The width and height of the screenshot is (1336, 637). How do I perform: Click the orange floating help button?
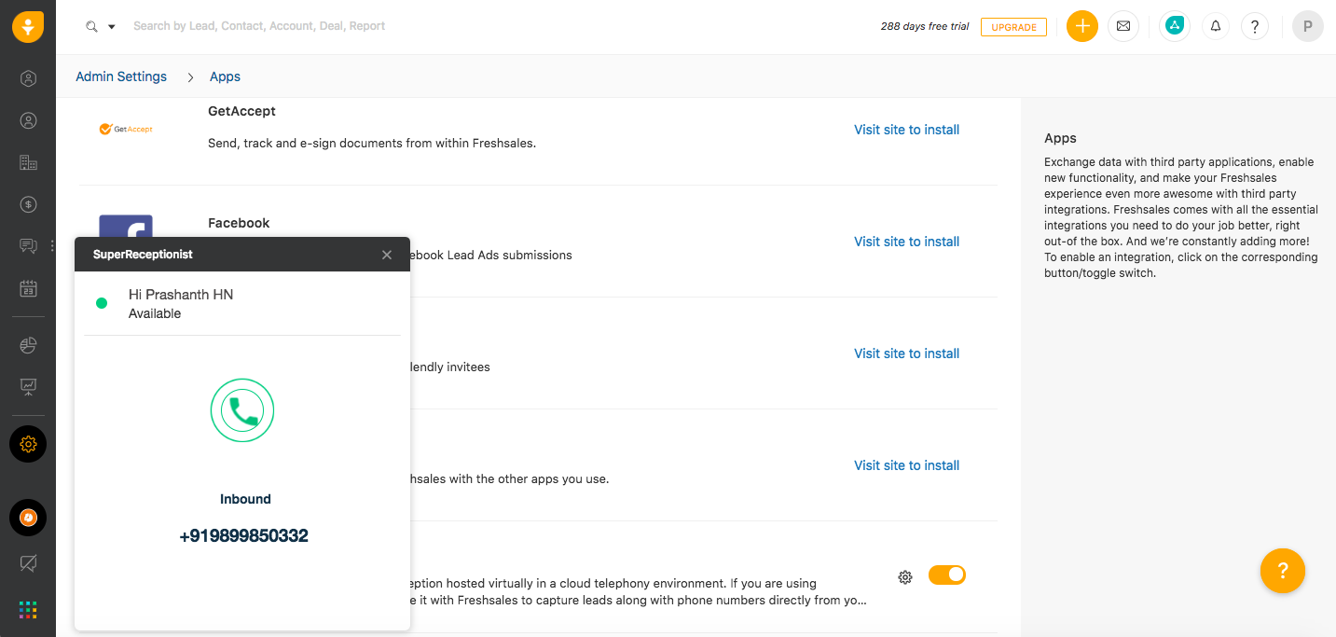coord(1282,571)
